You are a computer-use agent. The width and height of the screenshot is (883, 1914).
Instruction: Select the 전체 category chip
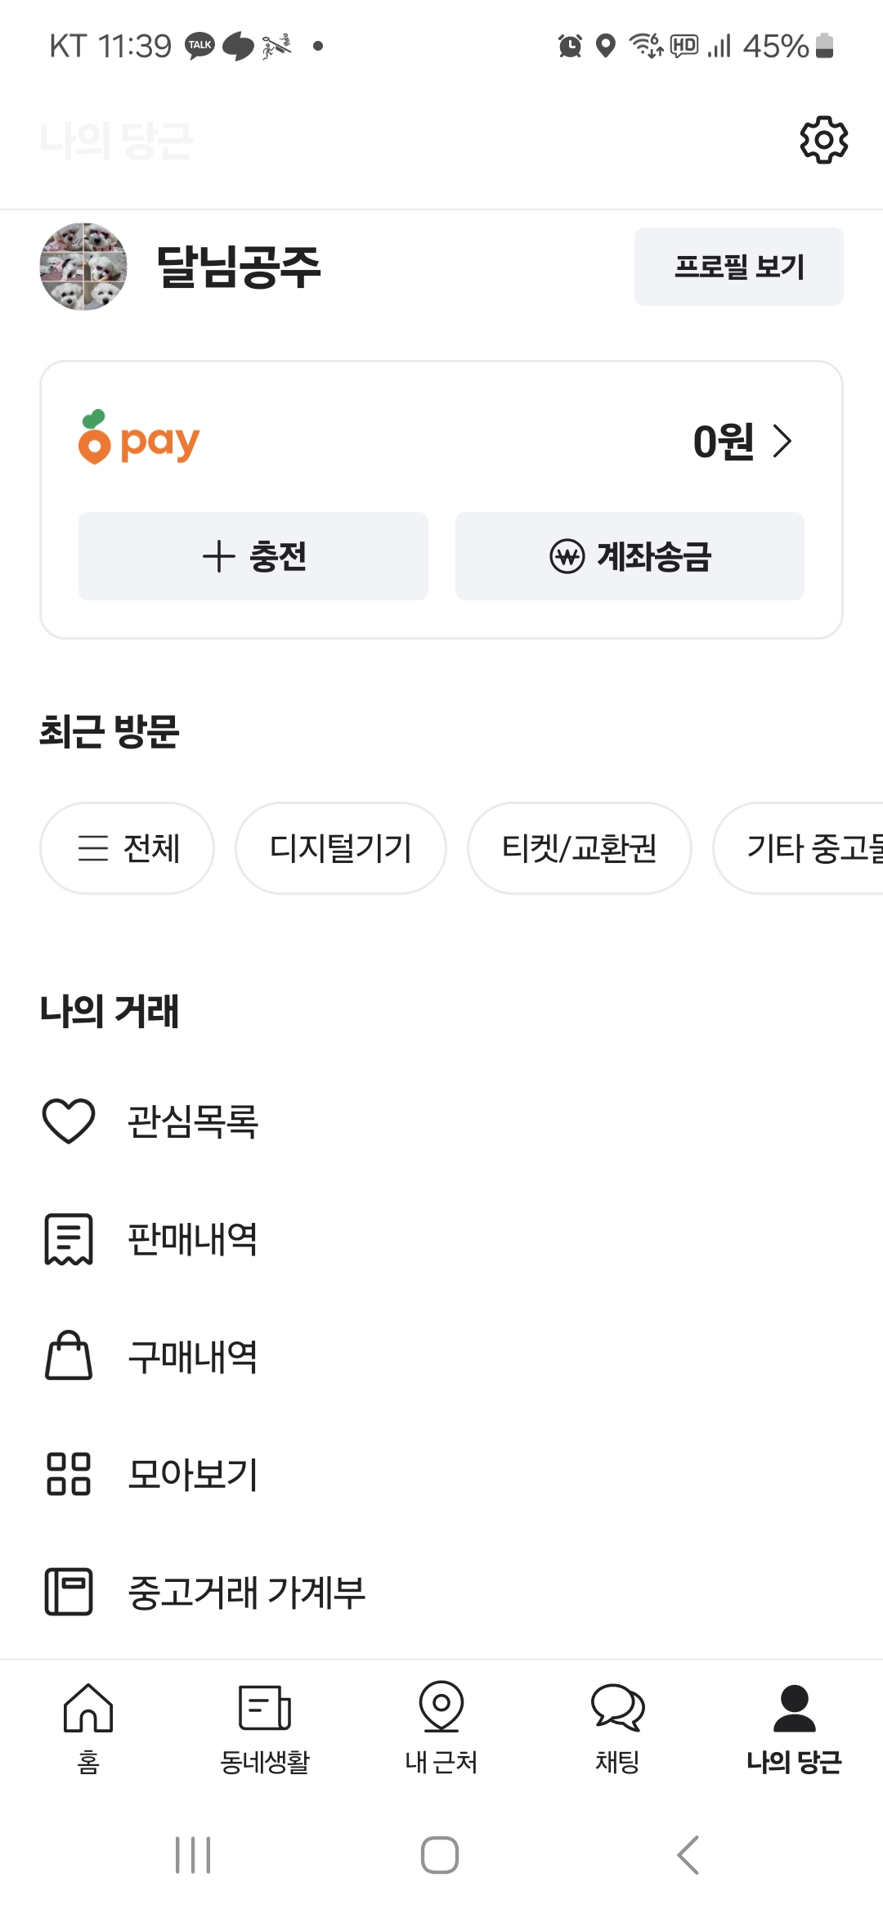(128, 848)
